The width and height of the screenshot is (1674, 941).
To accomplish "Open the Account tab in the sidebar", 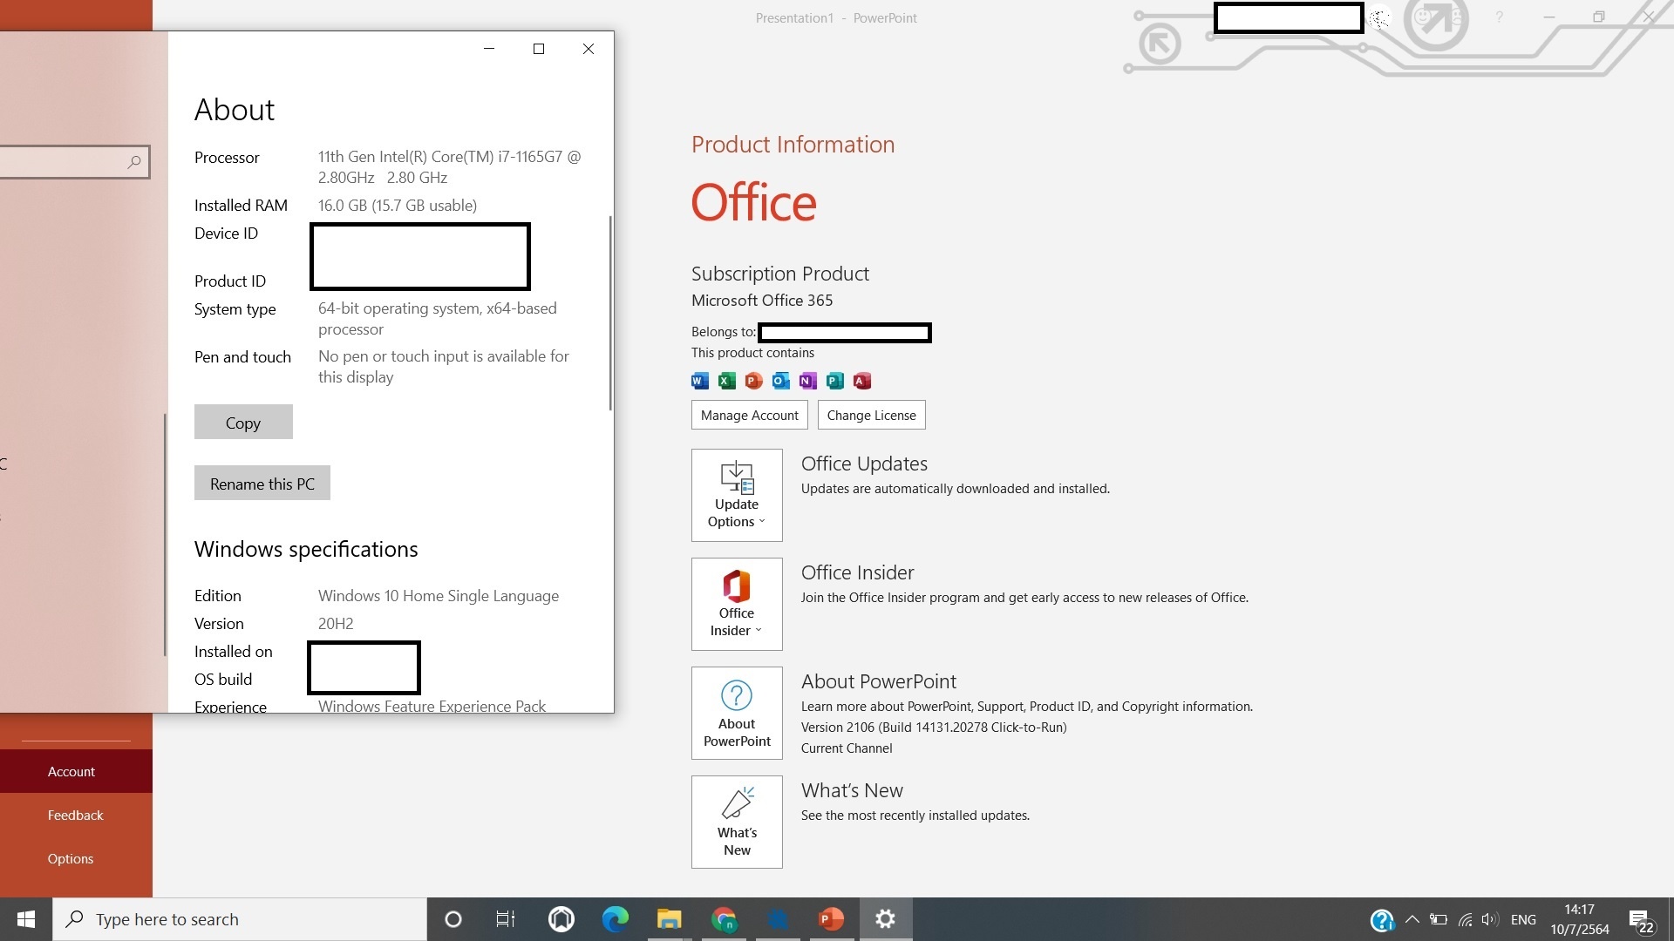I will pos(71,771).
